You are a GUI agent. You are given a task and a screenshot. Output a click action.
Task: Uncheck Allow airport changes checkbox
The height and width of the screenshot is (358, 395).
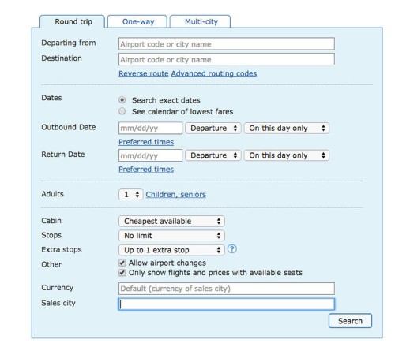point(122,263)
